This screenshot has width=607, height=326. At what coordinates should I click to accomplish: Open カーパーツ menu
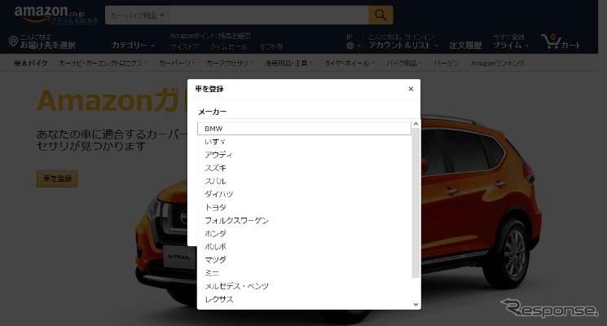tap(177, 63)
